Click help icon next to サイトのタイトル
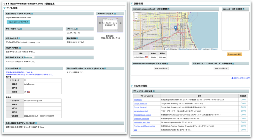The image size is (254, 140). [x=21, y=29]
